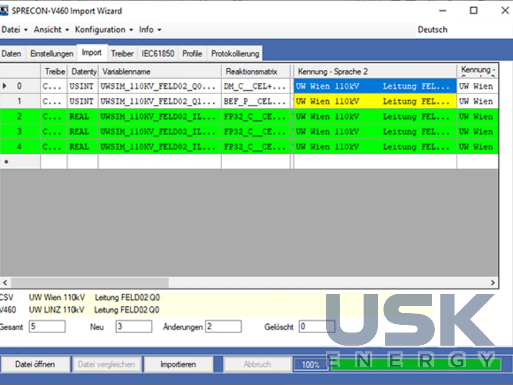The width and height of the screenshot is (513, 385).
Task: Click variable name cell ending FELD02_Q0
Action: coord(160,86)
